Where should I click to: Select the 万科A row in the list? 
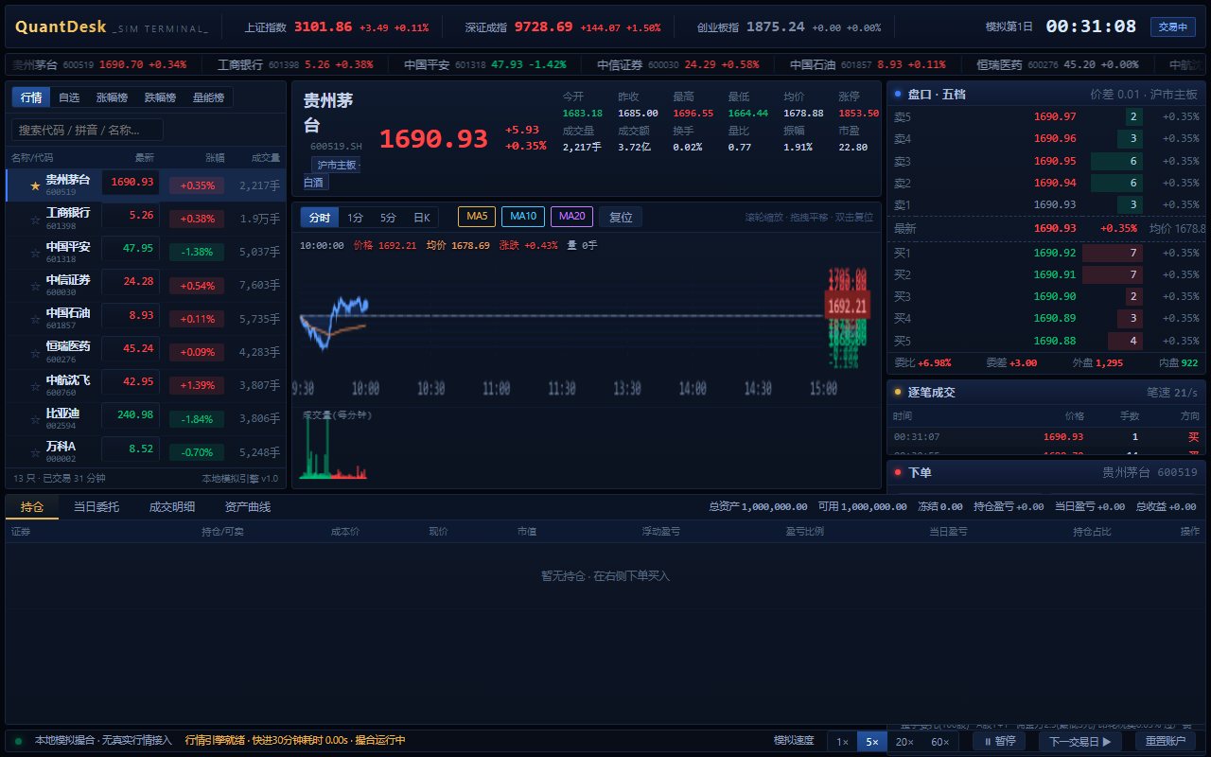(146, 451)
